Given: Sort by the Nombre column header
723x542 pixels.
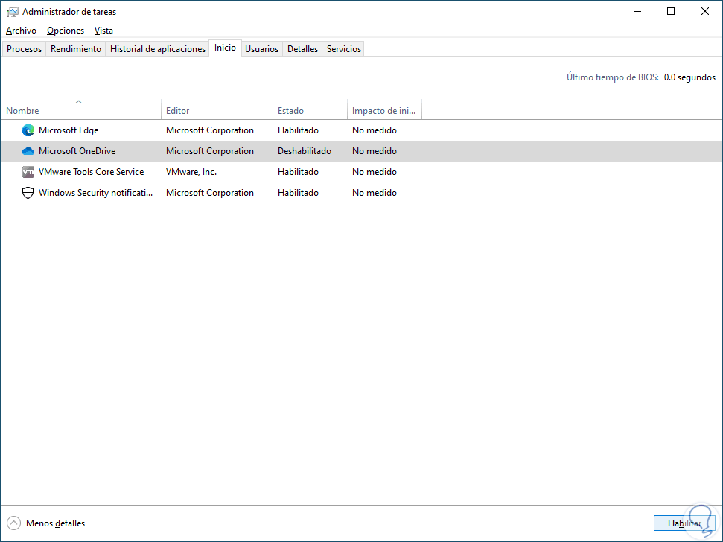Looking at the screenshot, I should point(80,111).
